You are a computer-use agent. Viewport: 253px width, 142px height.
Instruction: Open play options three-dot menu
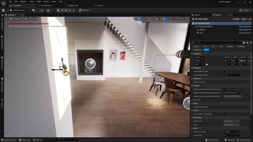click(x=74, y=10)
